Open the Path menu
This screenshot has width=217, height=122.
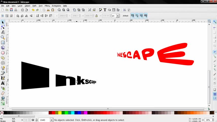(34, 6)
